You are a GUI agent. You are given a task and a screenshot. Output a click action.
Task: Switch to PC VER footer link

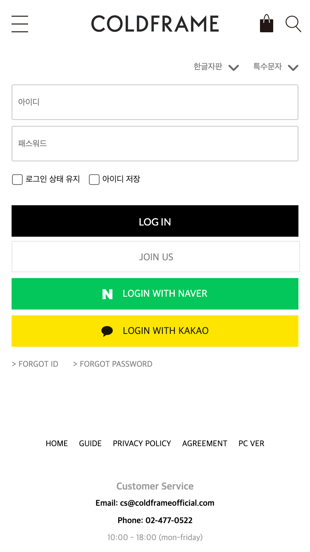click(251, 444)
